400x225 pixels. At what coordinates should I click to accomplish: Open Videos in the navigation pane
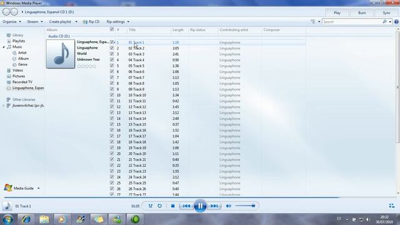point(17,70)
